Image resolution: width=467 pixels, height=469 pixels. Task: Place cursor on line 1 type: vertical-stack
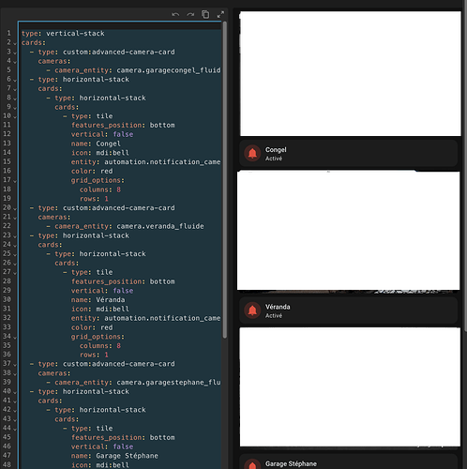tap(63, 34)
